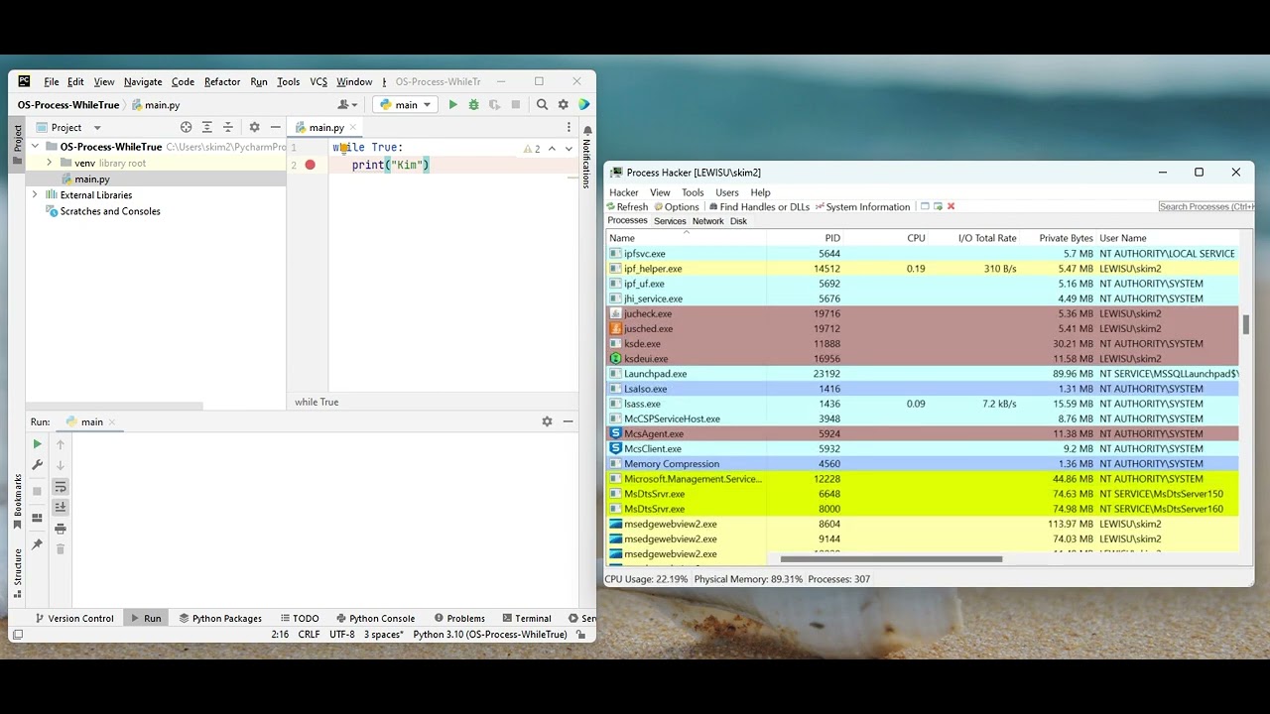The width and height of the screenshot is (1270, 714).
Task: Open main run configuration dropdown
Action: tap(406, 104)
